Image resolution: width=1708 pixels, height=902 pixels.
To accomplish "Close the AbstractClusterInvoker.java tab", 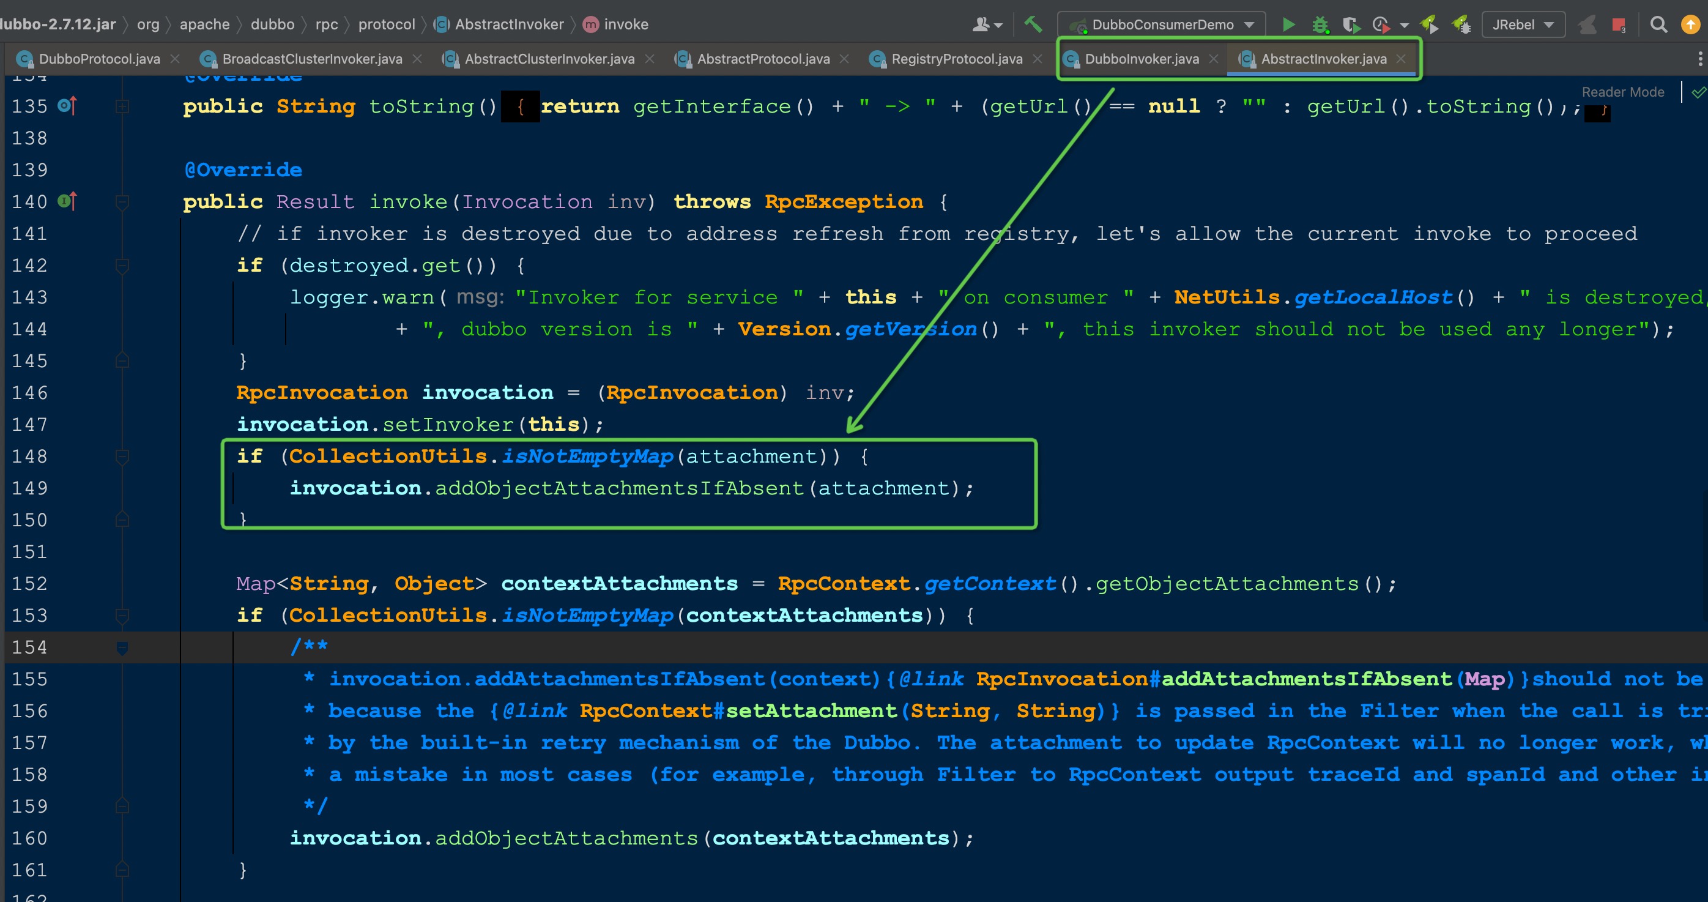I will pyautogui.click(x=650, y=59).
